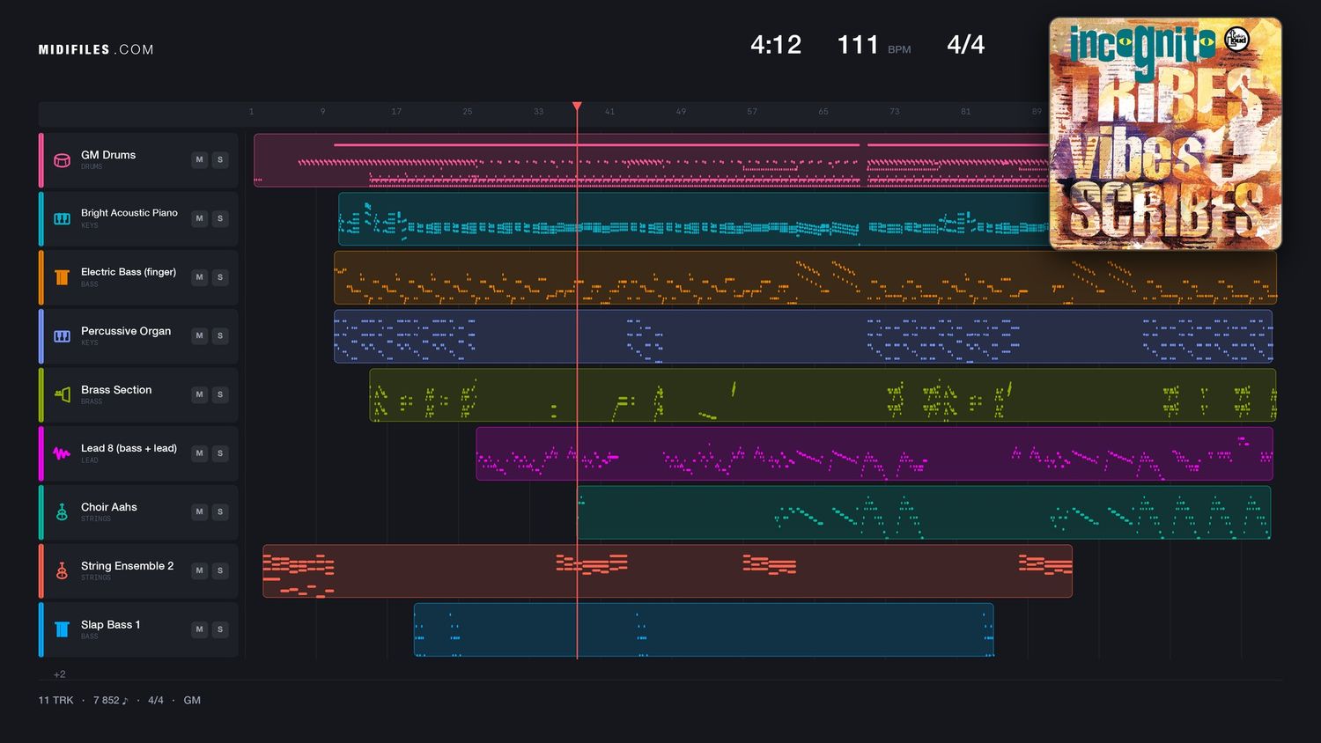
Task: Select the Lead 8 (bass + lead) name
Action: tap(129, 448)
